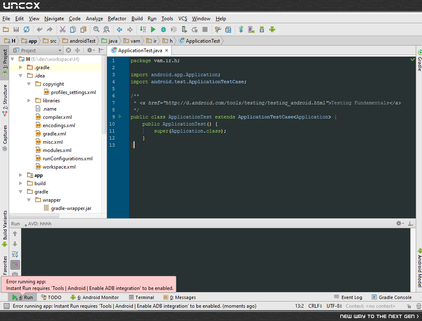Toggle the Captures side tab

click(x=5, y=138)
